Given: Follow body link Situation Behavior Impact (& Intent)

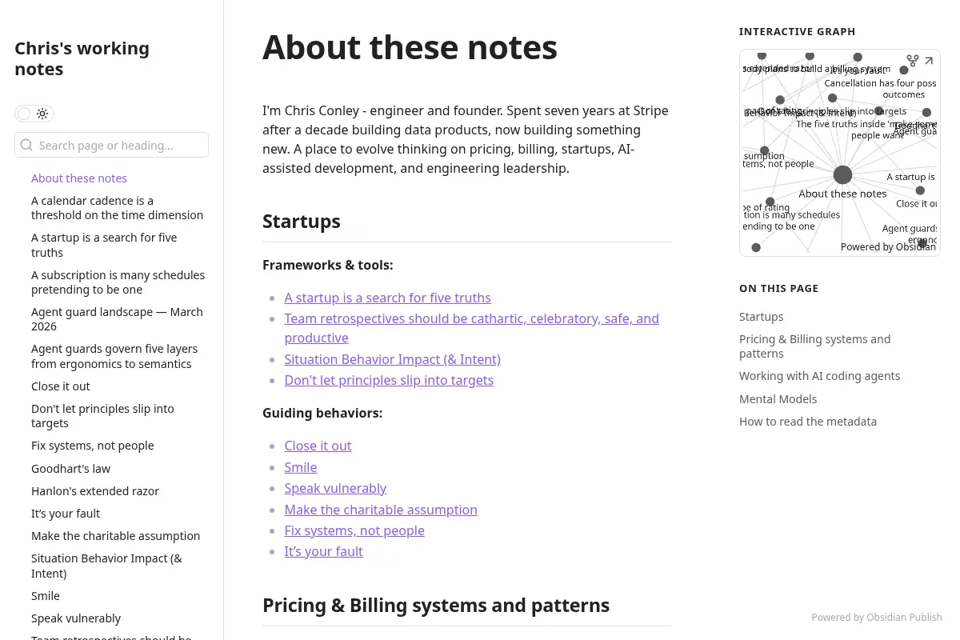Looking at the screenshot, I should point(392,359).
